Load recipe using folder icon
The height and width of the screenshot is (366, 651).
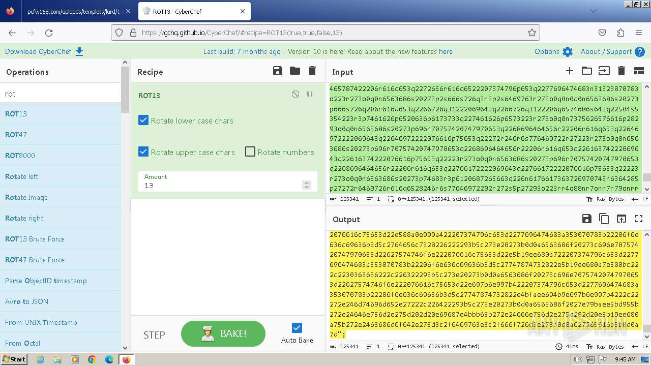[x=295, y=71]
